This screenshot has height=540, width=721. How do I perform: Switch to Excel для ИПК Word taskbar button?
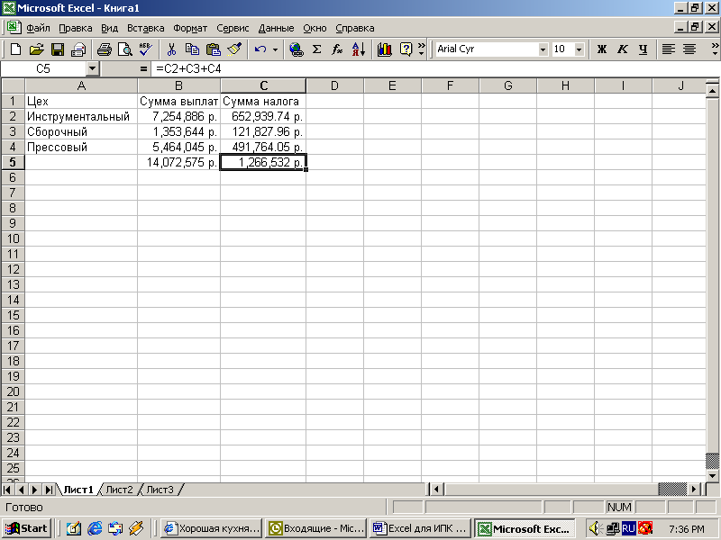[x=421, y=528]
